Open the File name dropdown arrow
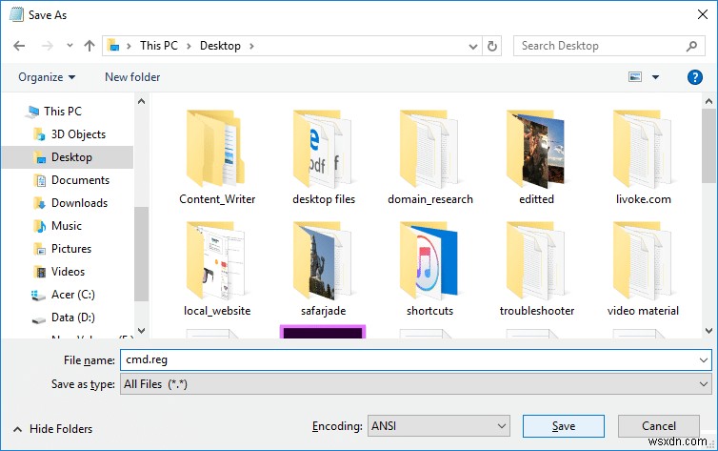The image size is (718, 451). point(704,360)
